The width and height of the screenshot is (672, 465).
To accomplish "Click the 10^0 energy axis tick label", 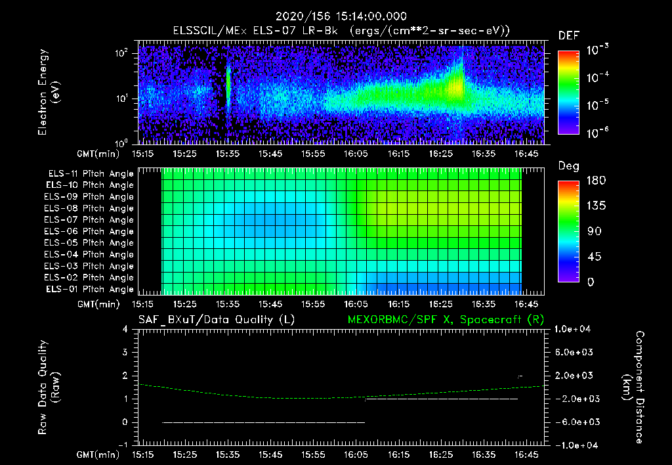I will [121, 142].
